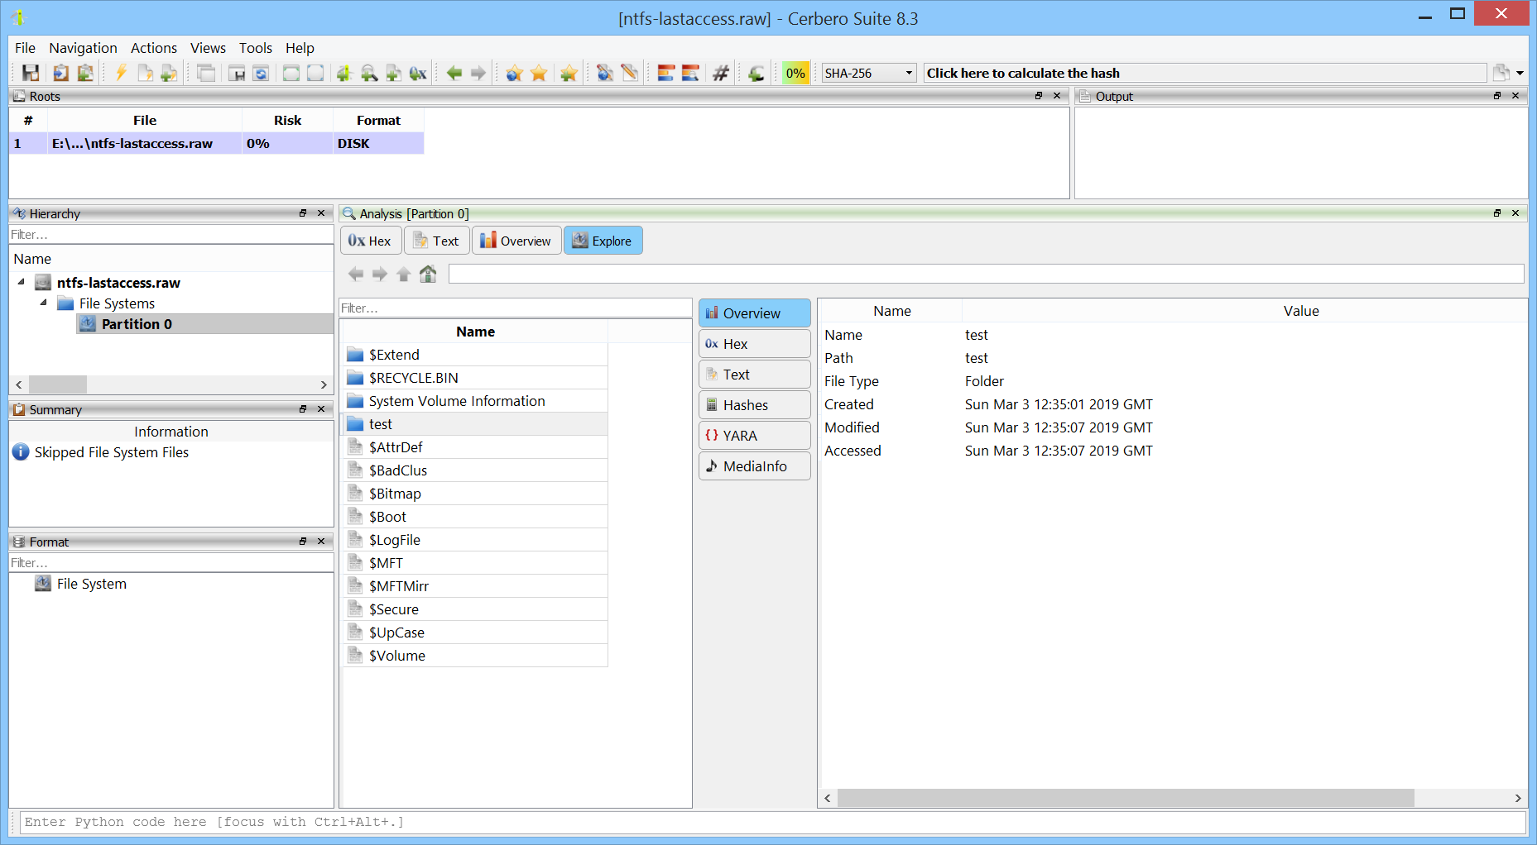Select the Explore analysis tab

tap(603, 241)
